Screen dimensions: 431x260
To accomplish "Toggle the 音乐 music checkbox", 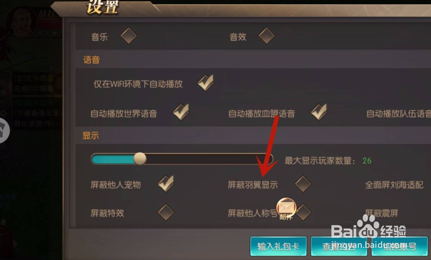I will pyautogui.click(x=129, y=36).
